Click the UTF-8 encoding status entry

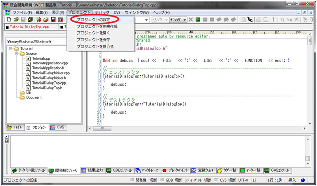coord(243,180)
